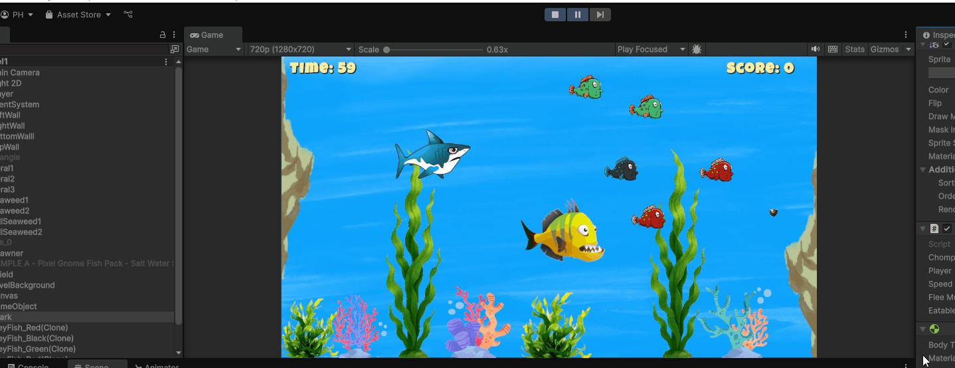Open the Hierarchy panel kebab menu

tap(174, 35)
